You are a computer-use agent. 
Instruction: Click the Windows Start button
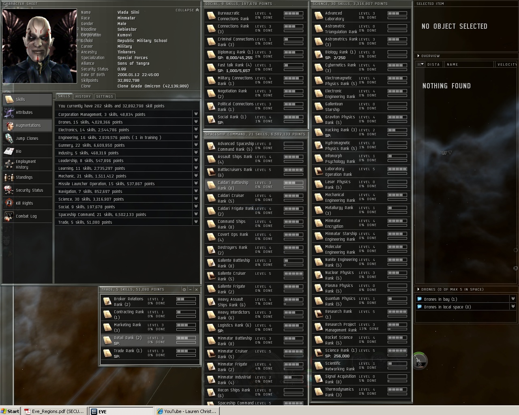click(11, 411)
